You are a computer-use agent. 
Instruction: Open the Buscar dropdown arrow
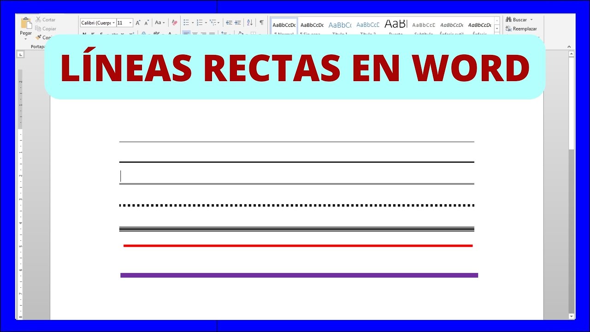click(x=531, y=20)
